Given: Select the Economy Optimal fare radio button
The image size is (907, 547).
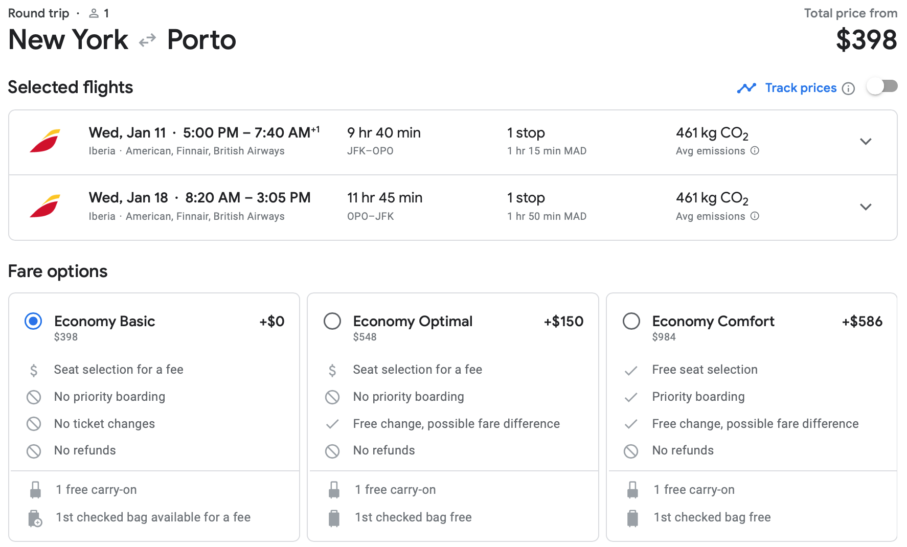Looking at the screenshot, I should pos(332,322).
